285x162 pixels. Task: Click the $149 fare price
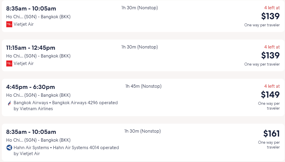click(270, 95)
